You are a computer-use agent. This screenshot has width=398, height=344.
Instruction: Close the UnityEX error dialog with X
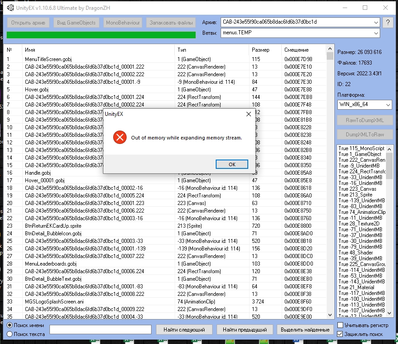tap(249, 114)
